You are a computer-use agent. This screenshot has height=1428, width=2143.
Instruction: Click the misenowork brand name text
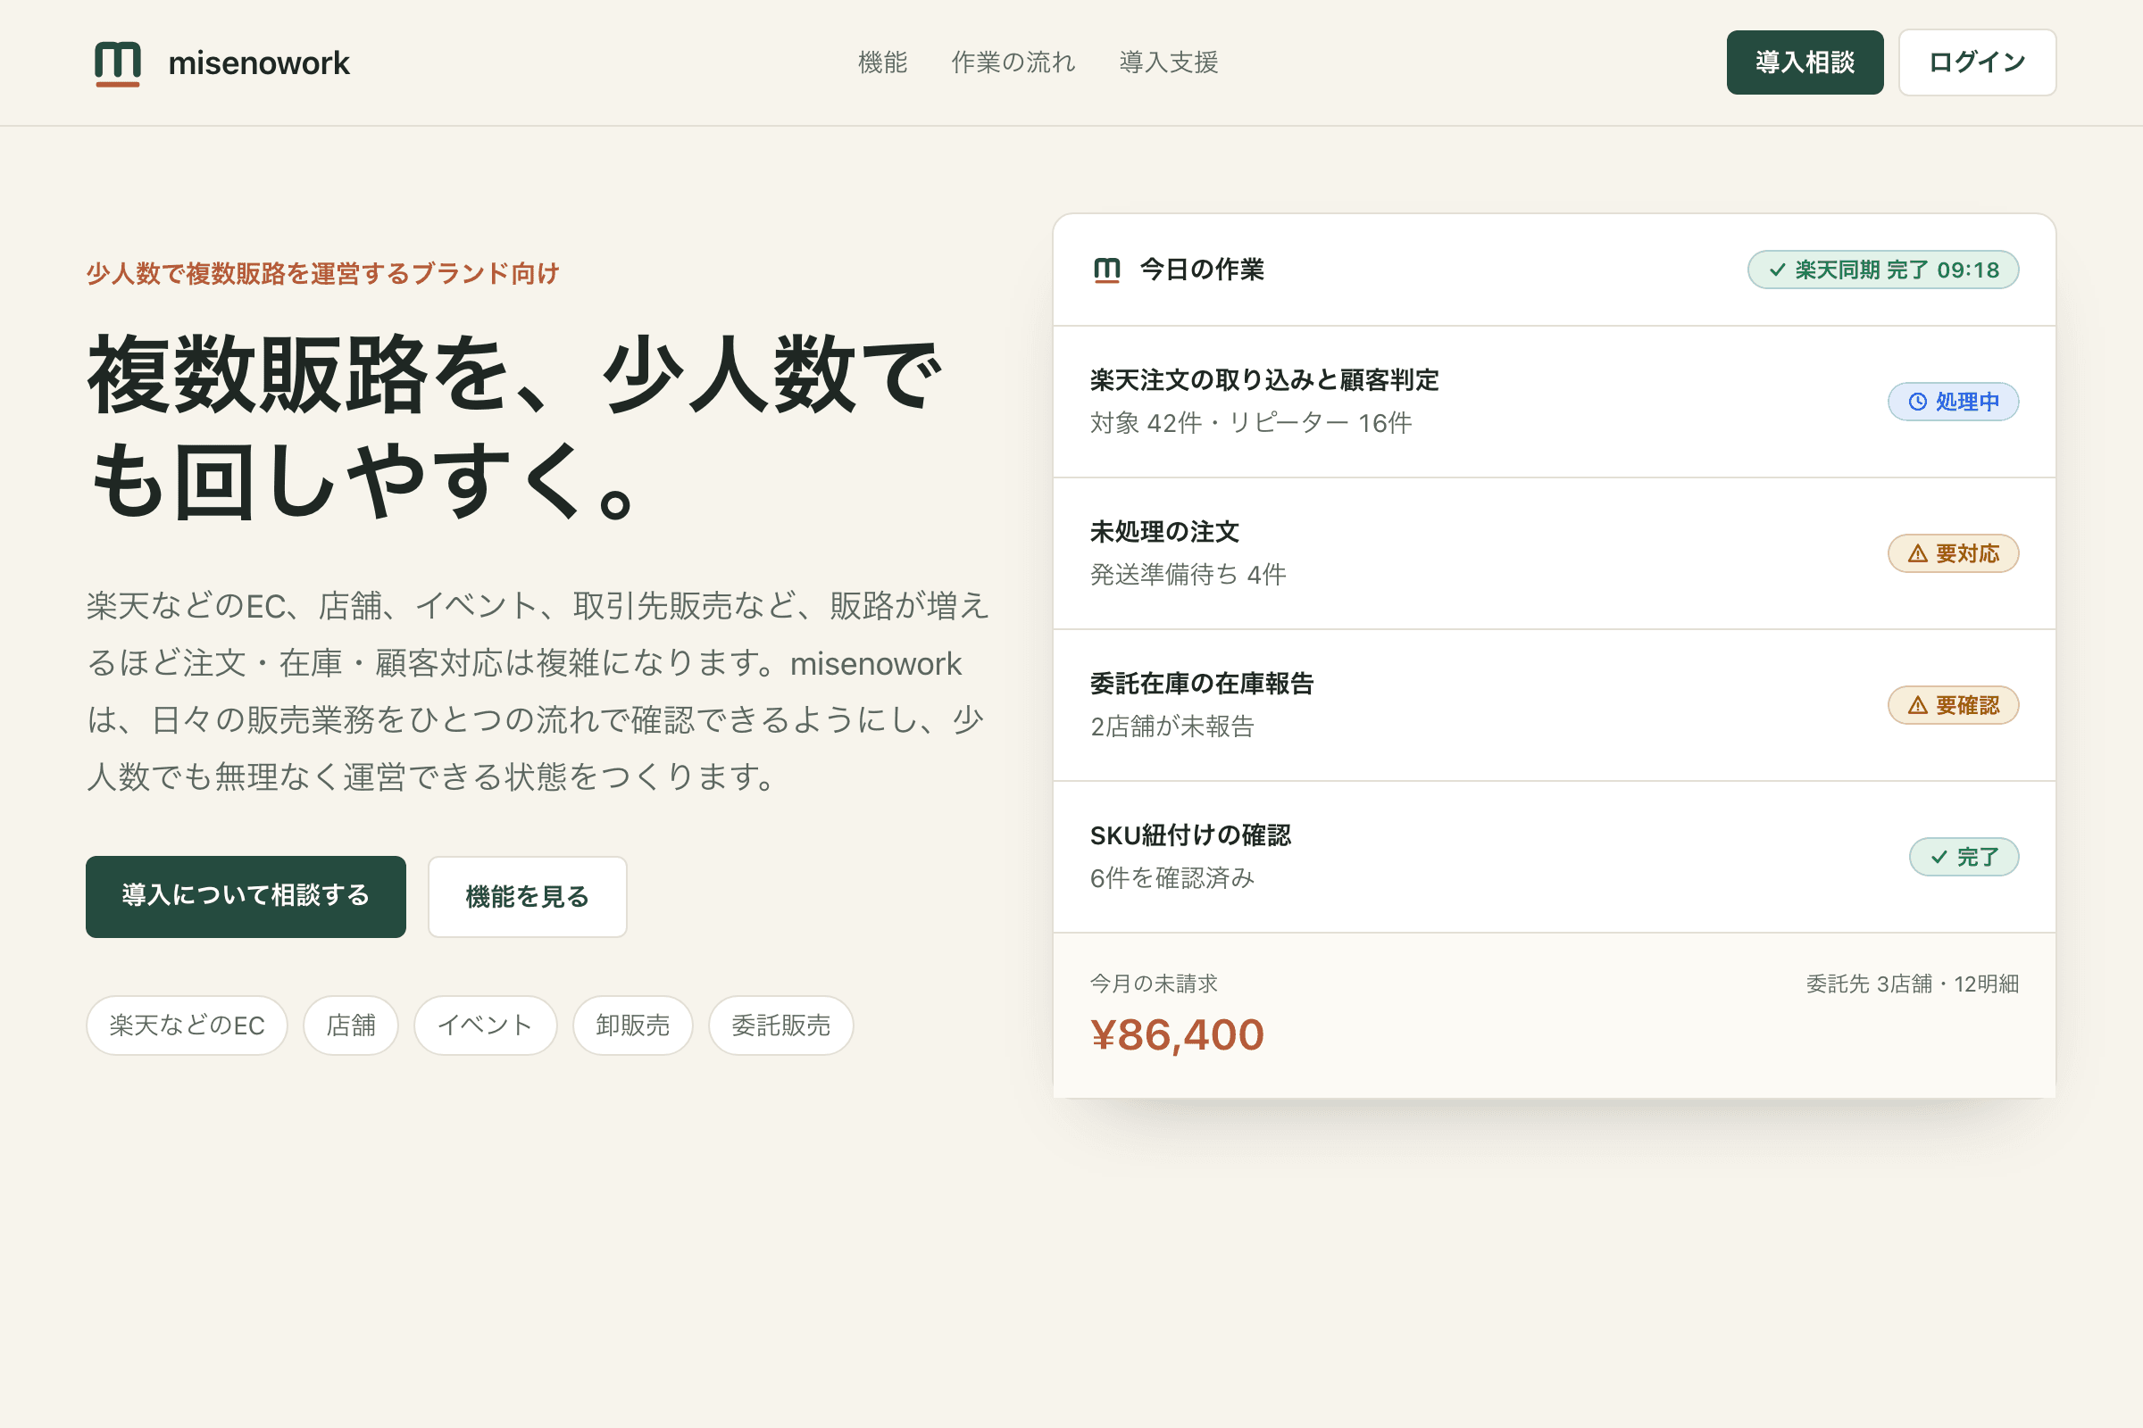(x=259, y=62)
